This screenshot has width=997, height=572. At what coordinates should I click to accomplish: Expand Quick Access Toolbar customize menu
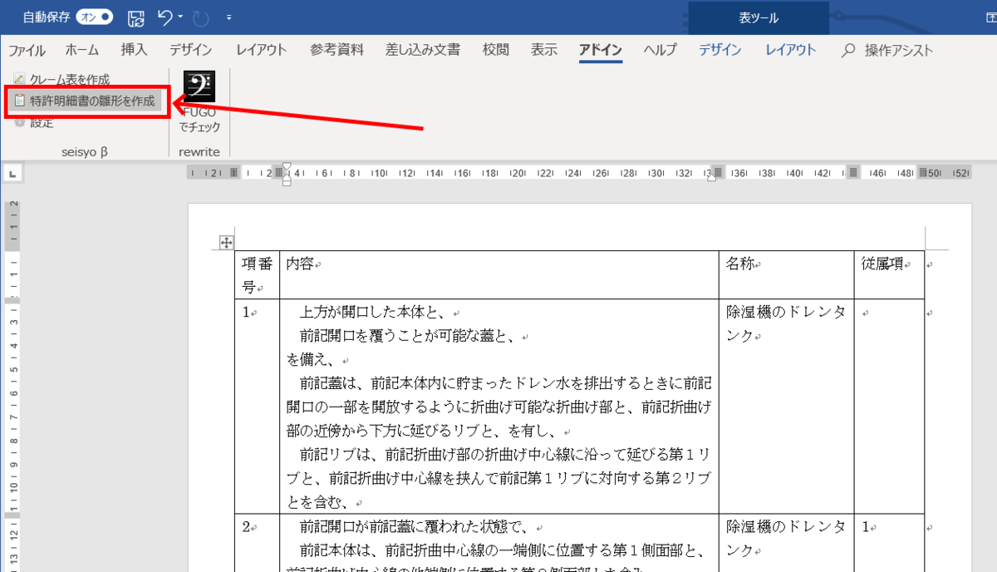(x=229, y=17)
